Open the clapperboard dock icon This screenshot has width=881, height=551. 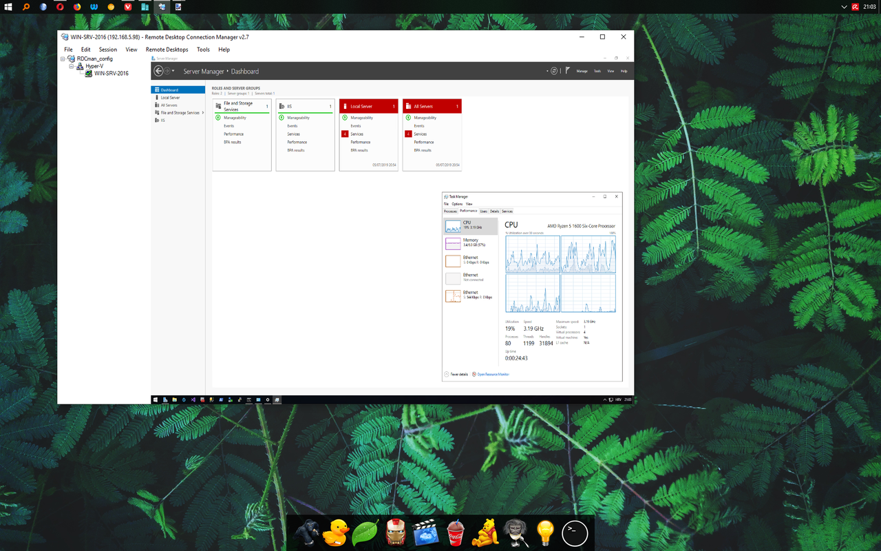click(426, 533)
